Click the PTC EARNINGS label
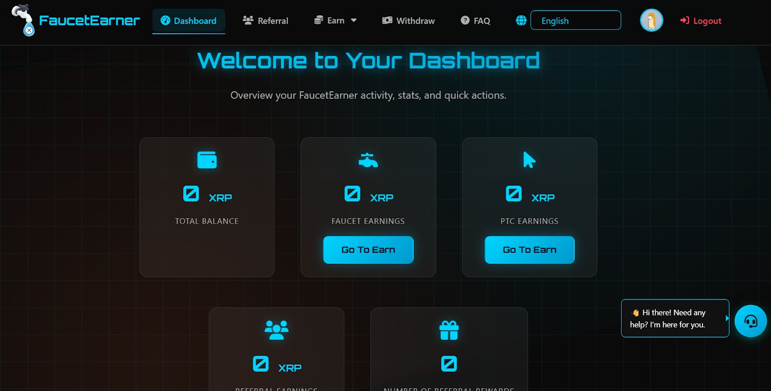The image size is (771, 391). [530, 221]
